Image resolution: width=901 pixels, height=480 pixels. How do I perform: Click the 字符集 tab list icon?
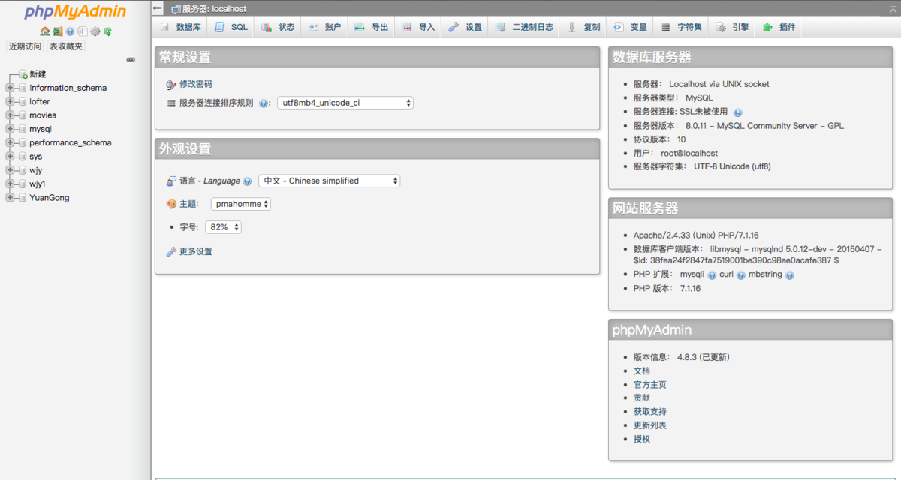pos(665,27)
